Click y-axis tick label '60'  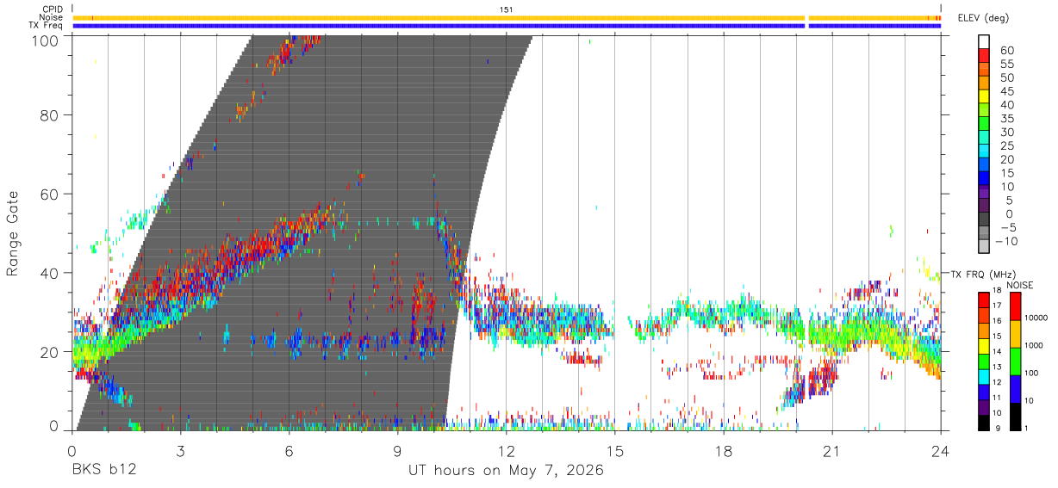tap(51, 194)
